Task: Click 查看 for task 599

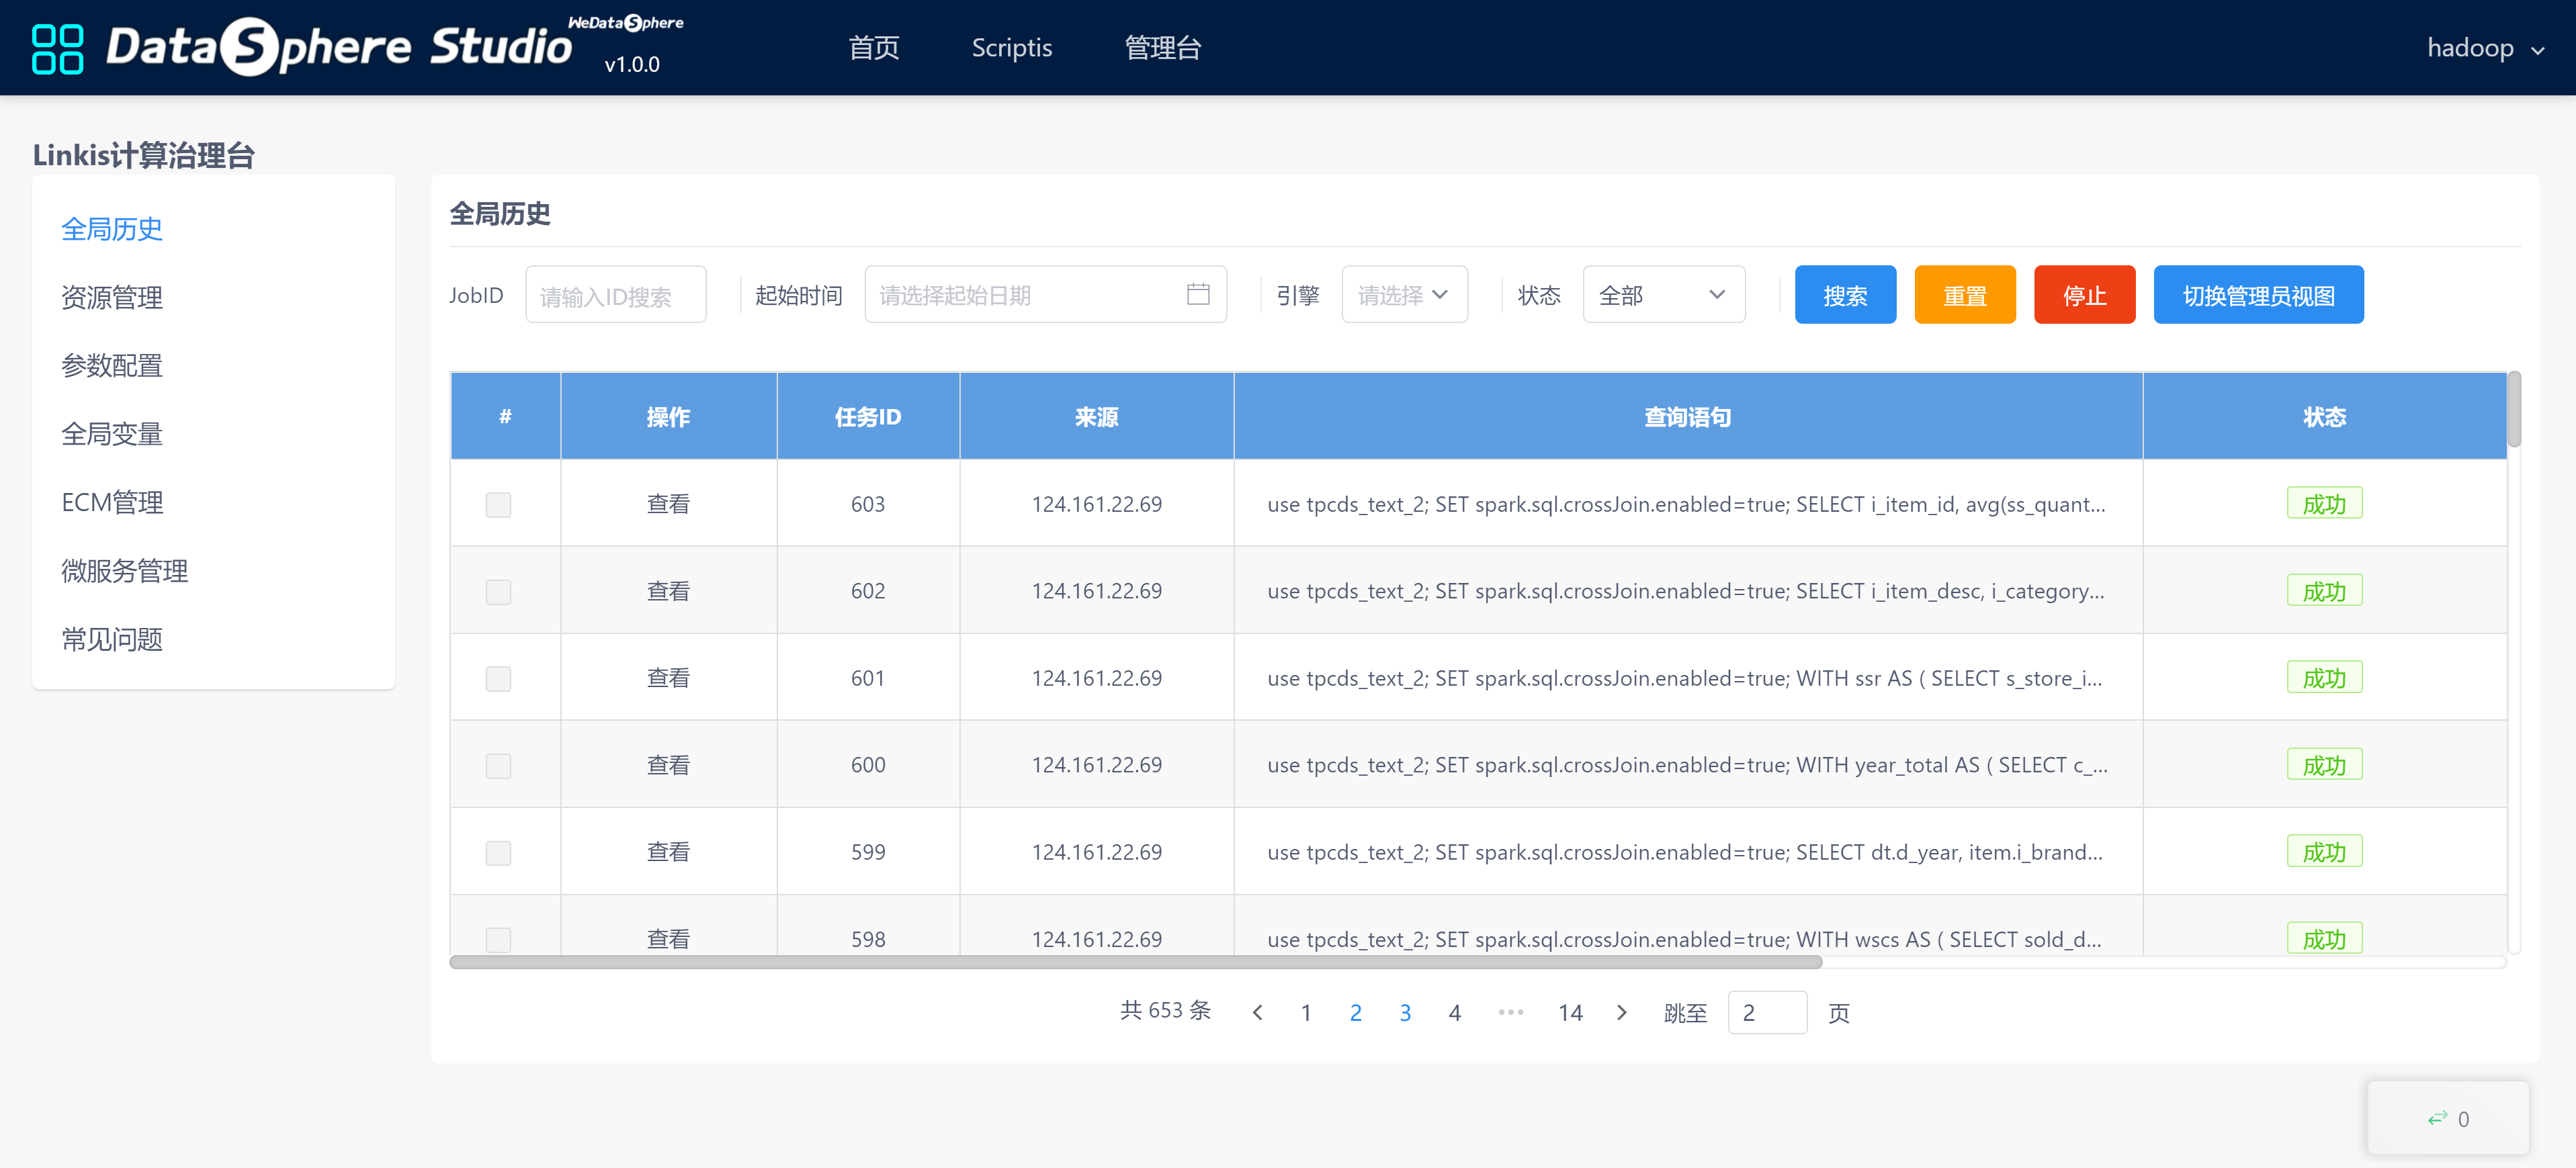Action: (668, 852)
